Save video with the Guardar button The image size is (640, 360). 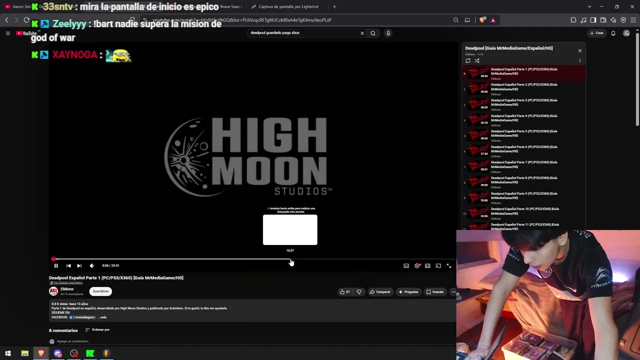(435, 292)
